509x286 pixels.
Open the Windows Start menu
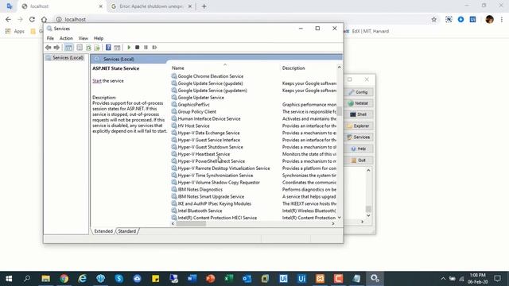coord(9,279)
